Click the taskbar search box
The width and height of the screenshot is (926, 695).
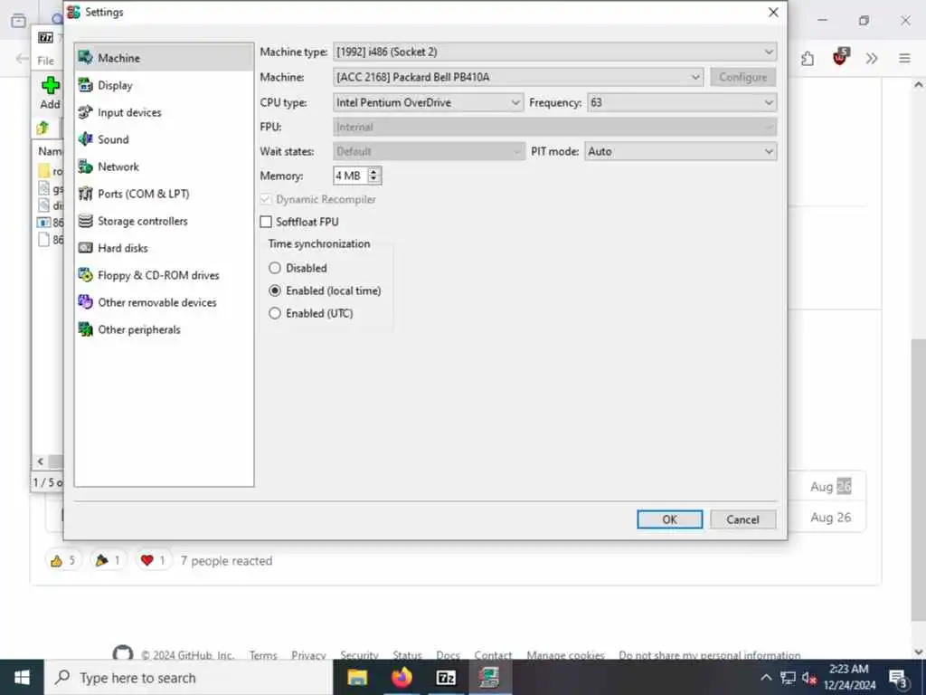pos(189,677)
